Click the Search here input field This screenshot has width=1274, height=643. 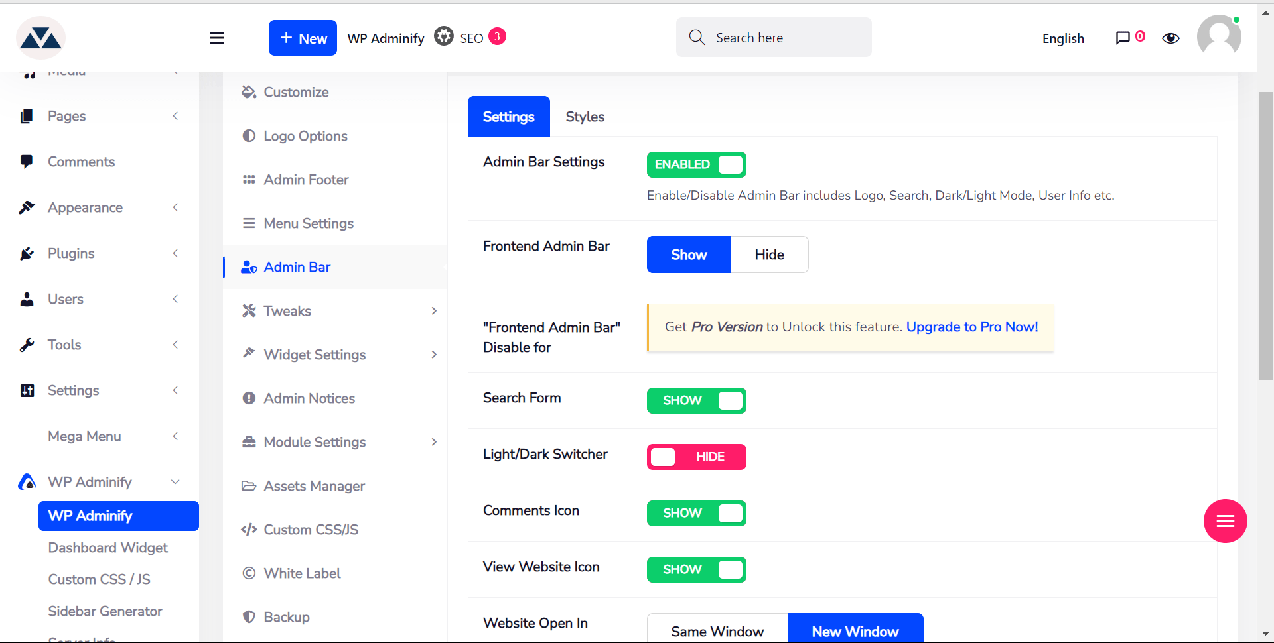(774, 37)
